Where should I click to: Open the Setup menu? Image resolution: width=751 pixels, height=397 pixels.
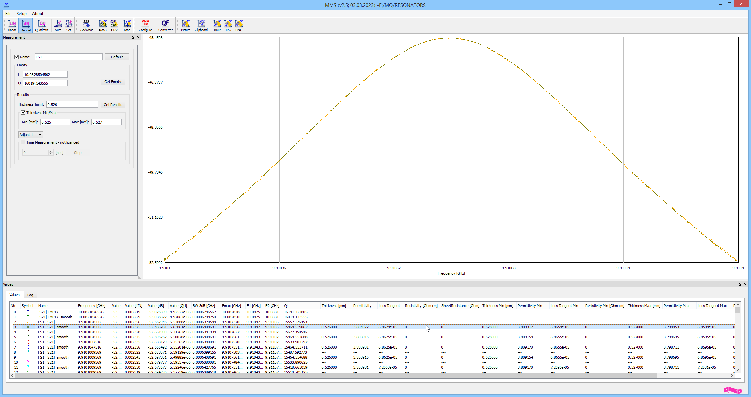22,14
